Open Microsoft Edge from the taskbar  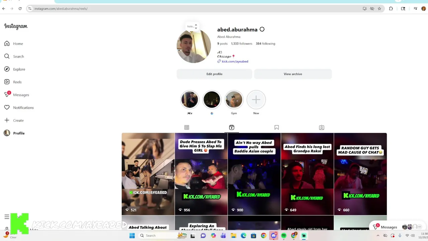[x=243, y=236]
